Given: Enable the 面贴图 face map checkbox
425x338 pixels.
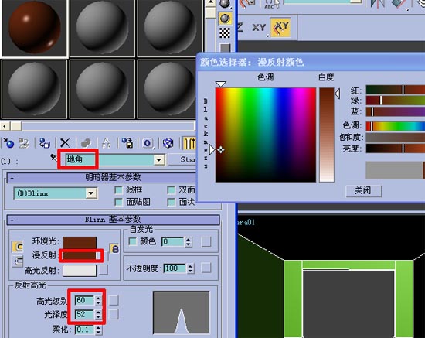Looking at the screenshot, I should pyautogui.click(x=118, y=202).
